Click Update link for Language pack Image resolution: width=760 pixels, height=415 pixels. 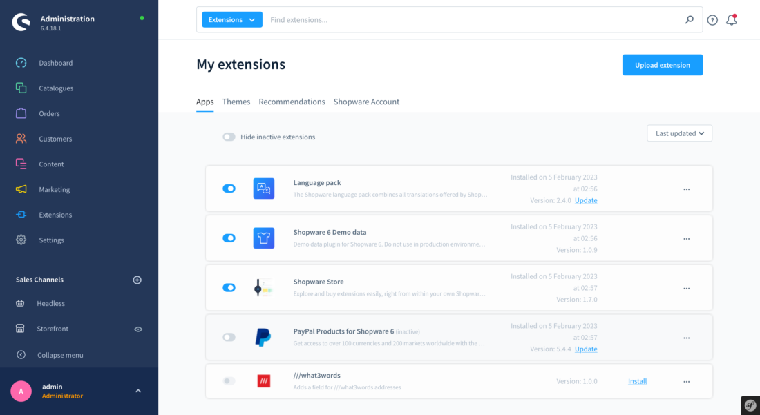tap(586, 200)
